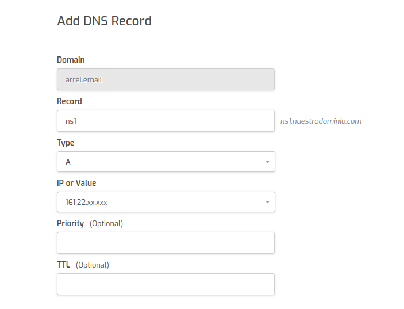Click into the Record input field
Viewport: 404px width, 309px height.
pos(172,121)
